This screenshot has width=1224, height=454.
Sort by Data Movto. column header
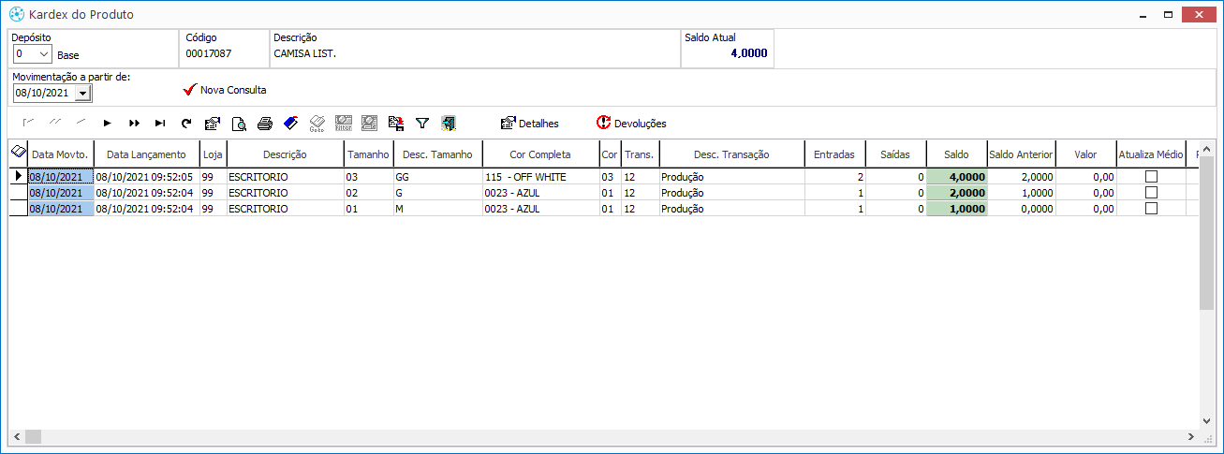[x=61, y=154]
